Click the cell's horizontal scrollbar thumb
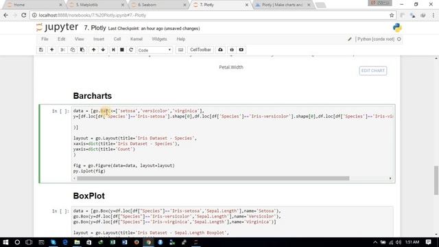This screenshot has height=247, width=439. pyautogui.click(x=213, y=178)
